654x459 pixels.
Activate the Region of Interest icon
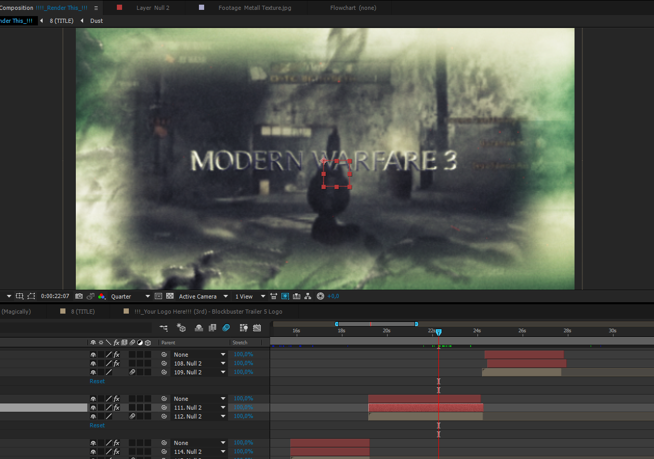click(159, 296)
